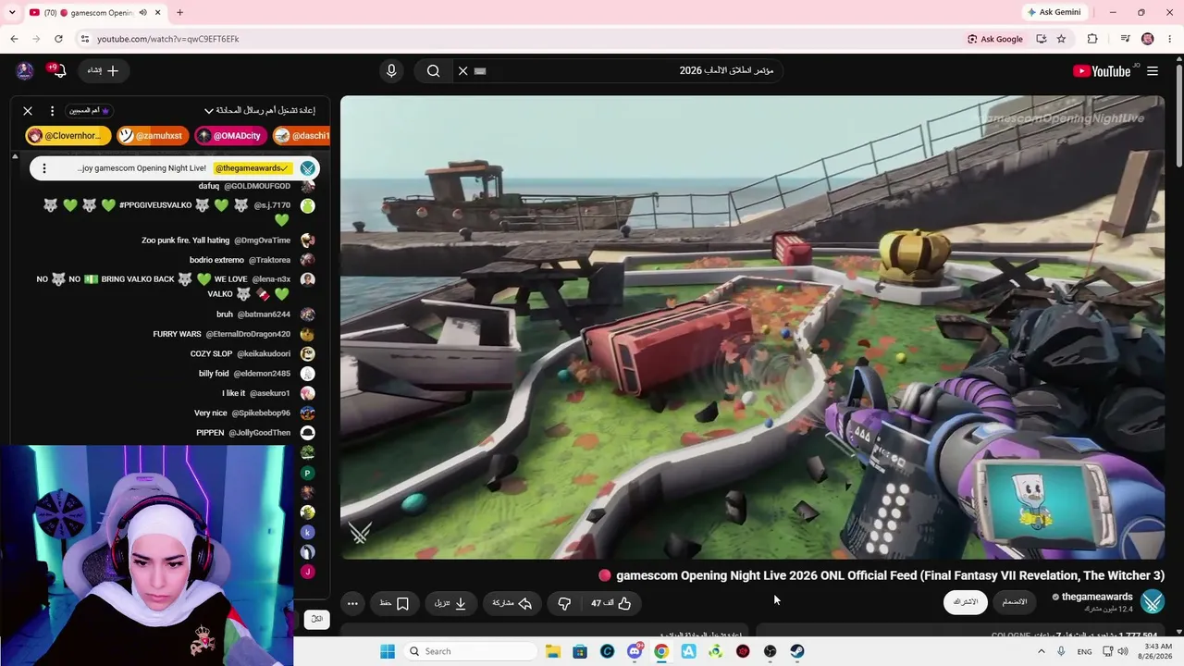The height and width of the screenshot is (666, 1184).
Task: Open the pinned message options menu
Action: pos(43,168)
